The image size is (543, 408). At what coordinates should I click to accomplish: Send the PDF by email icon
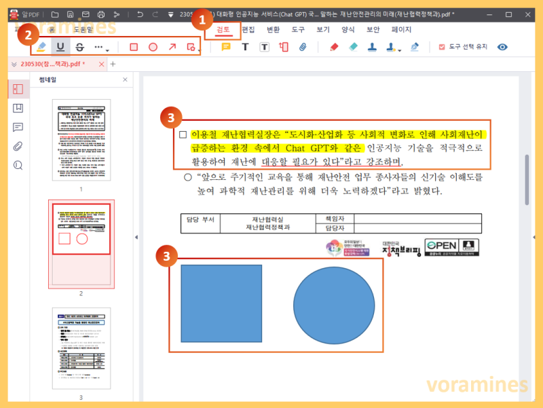tap(86, 14)
